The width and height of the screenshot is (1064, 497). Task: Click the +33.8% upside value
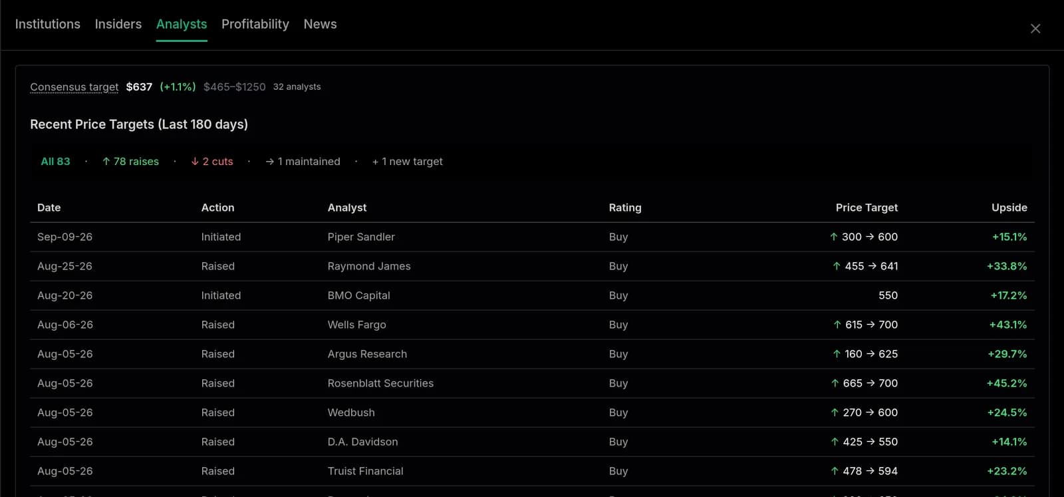tap(1007, 266)
